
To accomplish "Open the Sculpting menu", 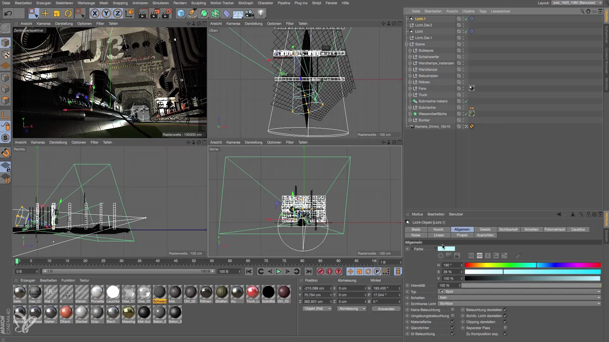I will coord(199,3).
